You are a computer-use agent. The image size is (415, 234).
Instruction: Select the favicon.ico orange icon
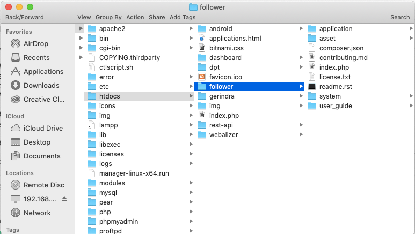pos(202,77)
